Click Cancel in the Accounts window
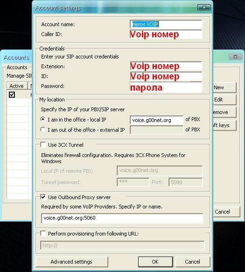The image size is (245, 272). click(x=226, y=212)
